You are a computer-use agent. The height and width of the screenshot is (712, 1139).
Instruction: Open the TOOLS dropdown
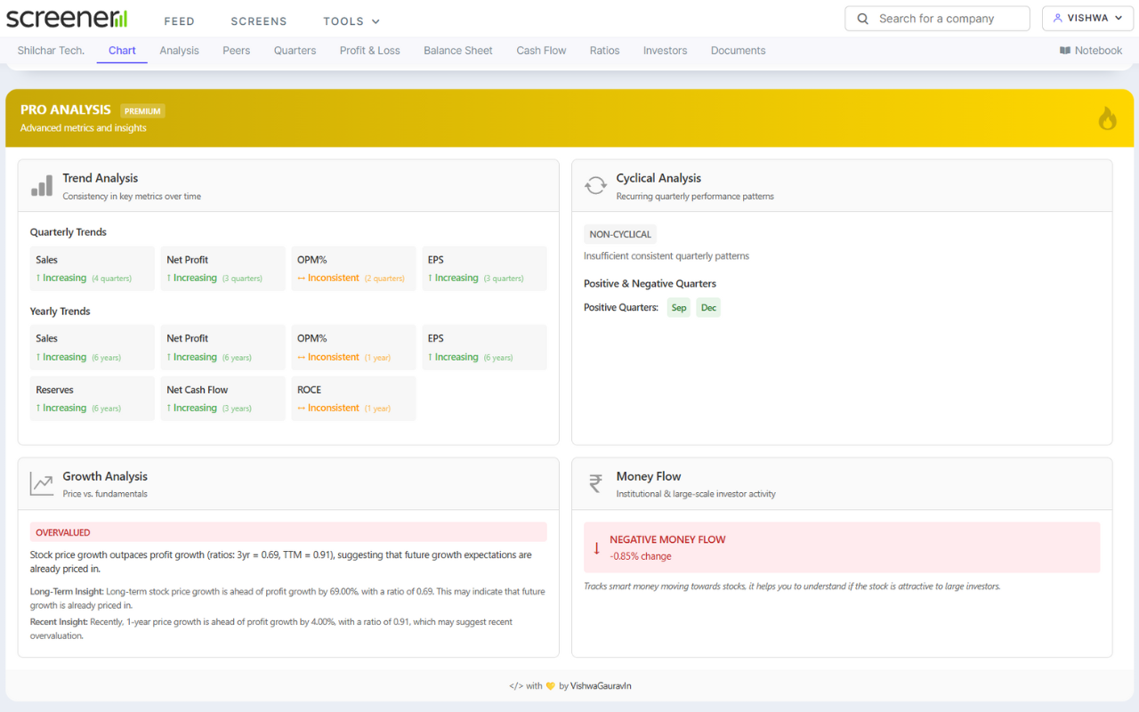click(351, 20)
